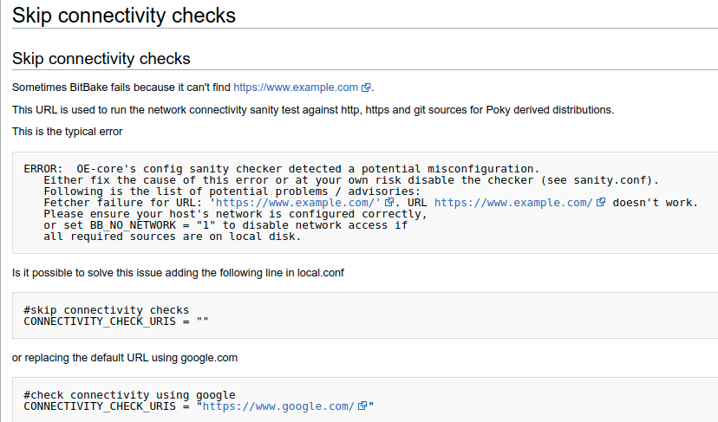Viewport: 718px width, 422px height.
Task: Open the example.com link in intro paragraph
Action: (296, 88)
